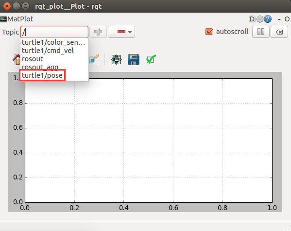Screen dimensions: 291x231
Task: Choose rosout_agg from the topic list
Action: pyautogui.click(x=40, y=67)
